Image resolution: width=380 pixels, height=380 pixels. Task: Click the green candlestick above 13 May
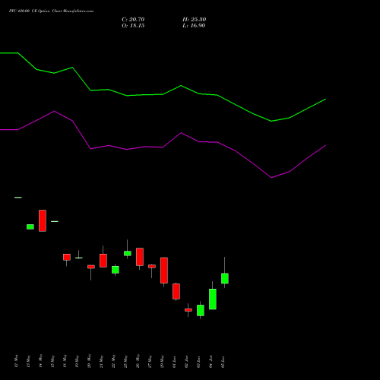(x=30, y=226)
